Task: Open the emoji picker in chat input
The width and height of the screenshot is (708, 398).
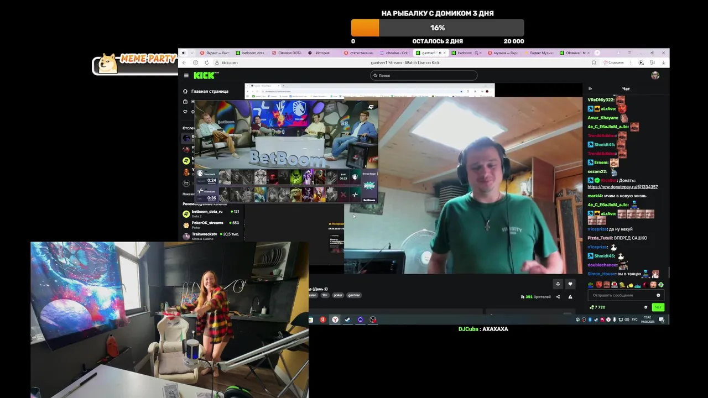Action: (658, 295)
